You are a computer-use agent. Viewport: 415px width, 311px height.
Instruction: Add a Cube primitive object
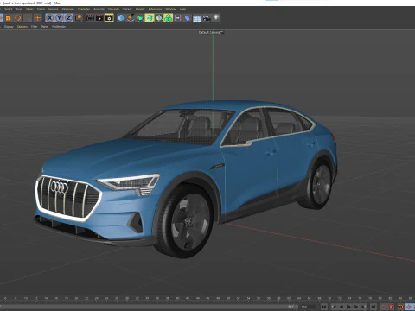(x=121, y=18)
